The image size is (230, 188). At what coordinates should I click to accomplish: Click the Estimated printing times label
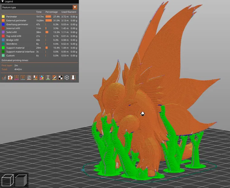tap(15, 60)
